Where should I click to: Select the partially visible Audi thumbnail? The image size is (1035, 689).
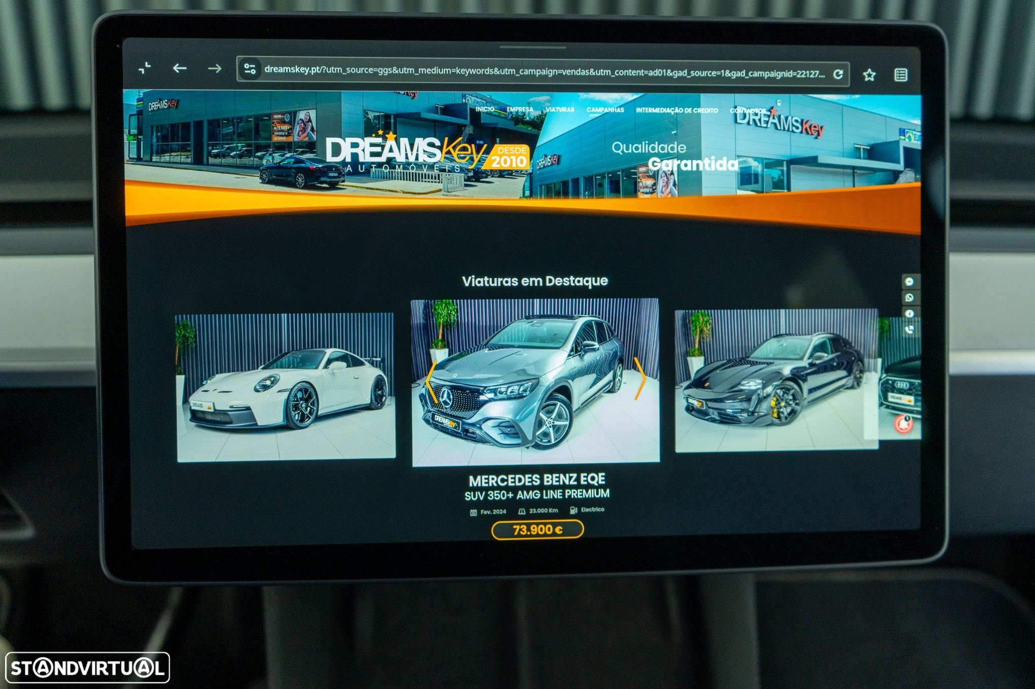[900, 378]
